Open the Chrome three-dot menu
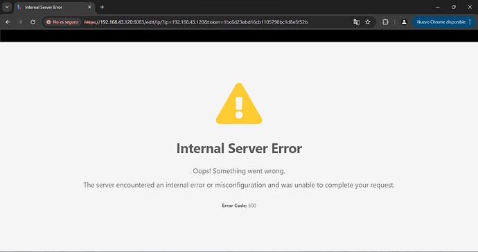Image resolution: width=478 pixels, height=252 pixels. click(470, 22)
